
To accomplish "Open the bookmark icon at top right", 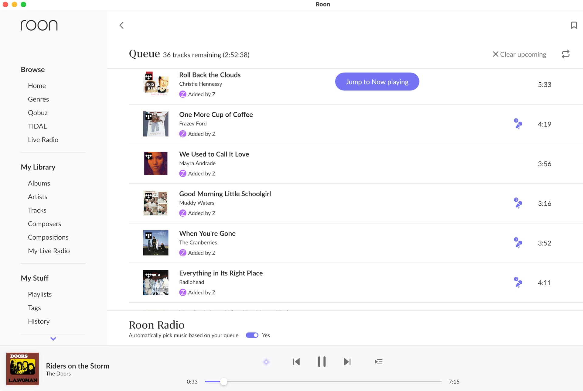I will point(574,25).
